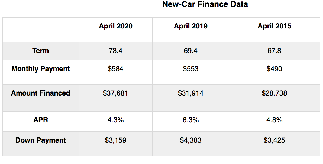Select the $490 monthly payment cell

click(x=274, y=69)
